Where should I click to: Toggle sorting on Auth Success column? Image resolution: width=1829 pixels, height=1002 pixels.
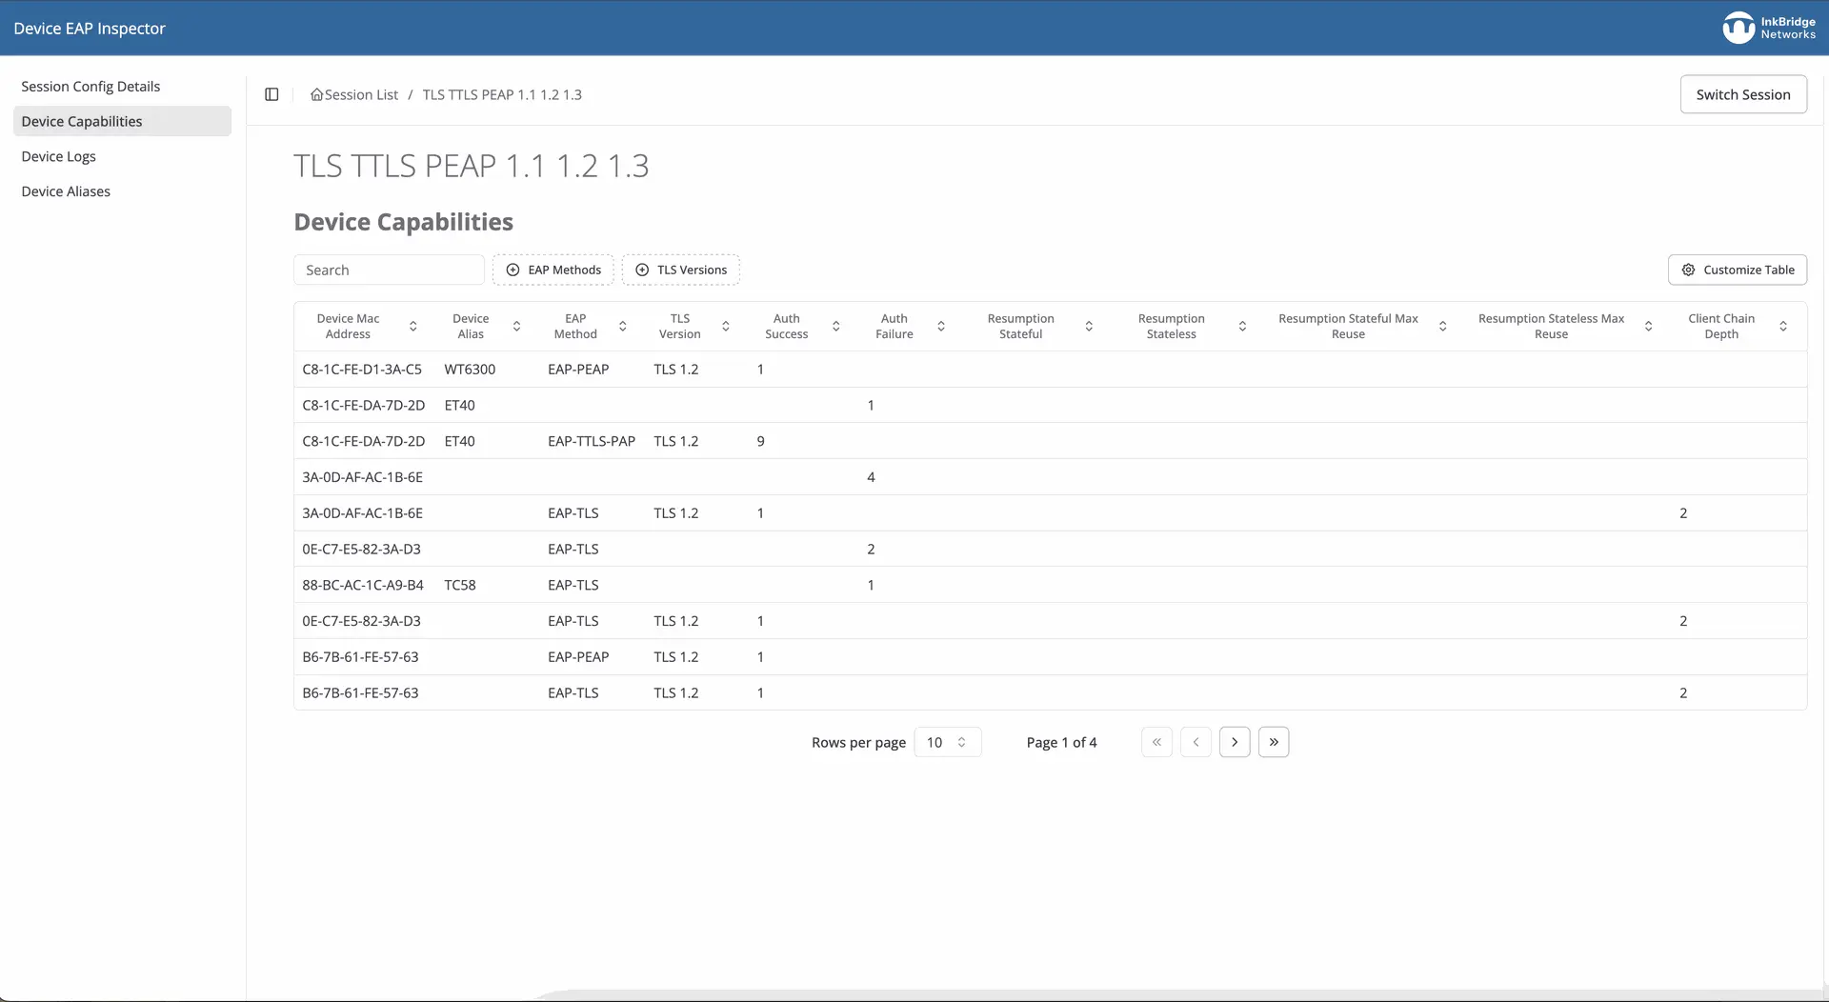click(x=836, y=326)
